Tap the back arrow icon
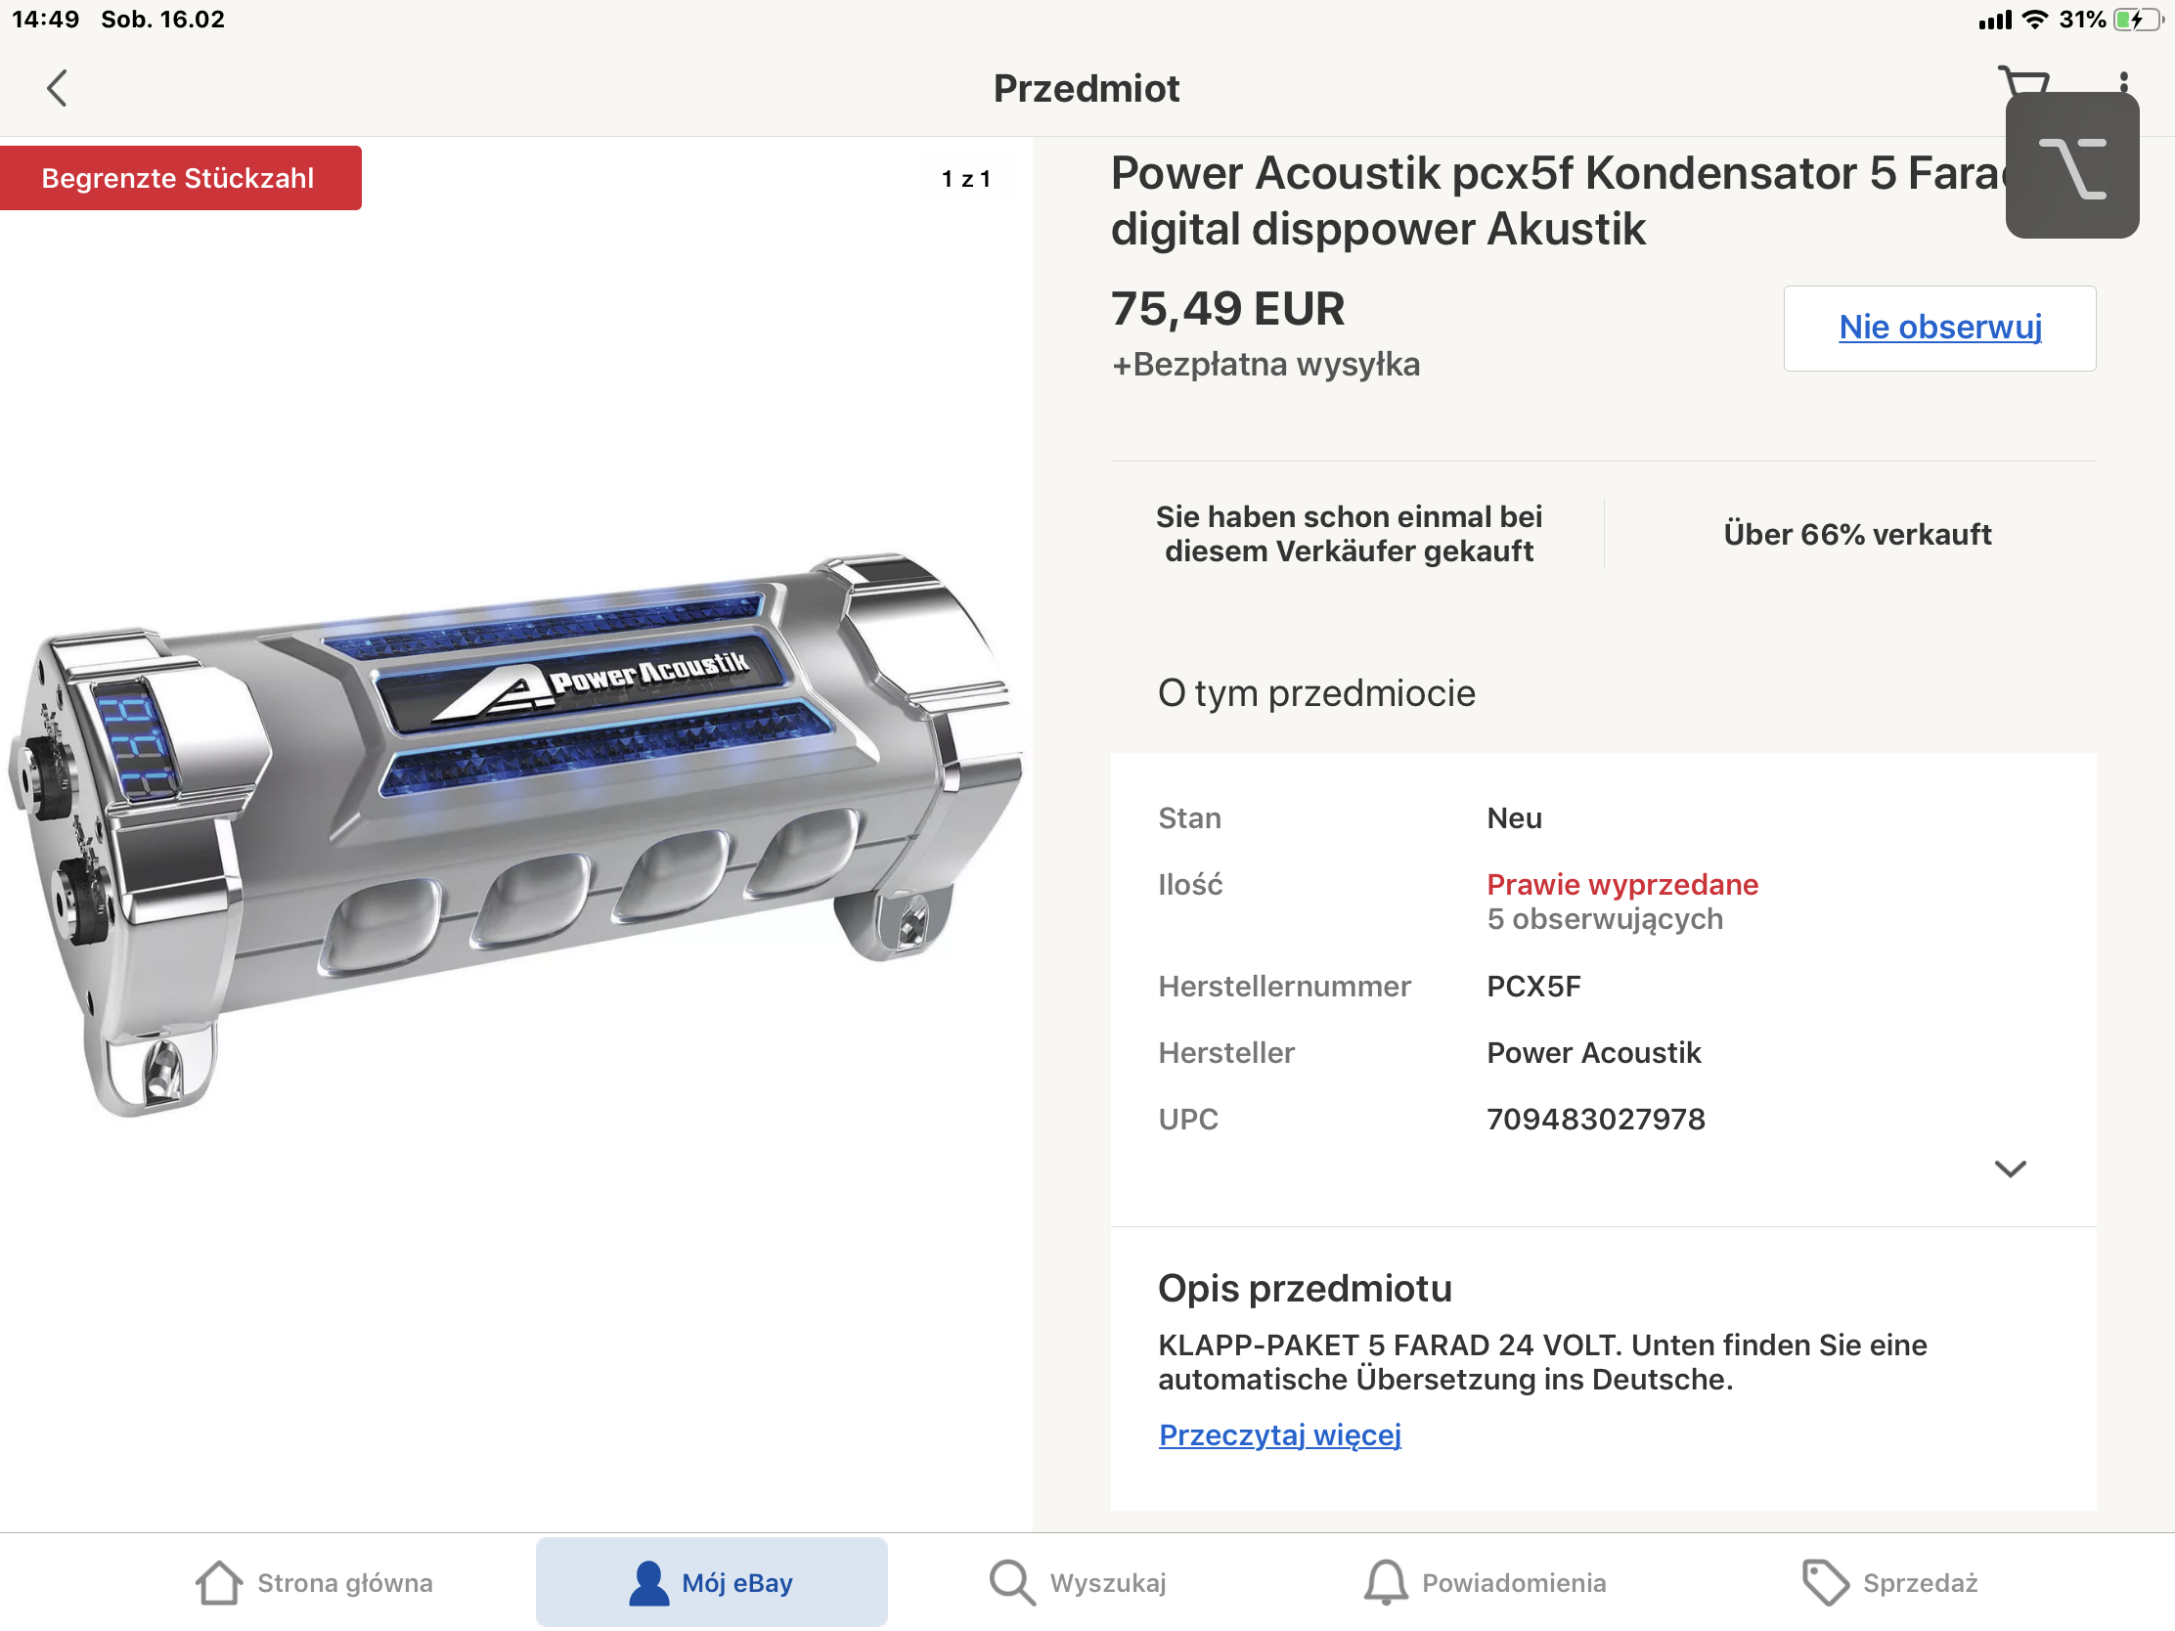The height and width of the screenshot is (1631, 2175). coord(57,87)
